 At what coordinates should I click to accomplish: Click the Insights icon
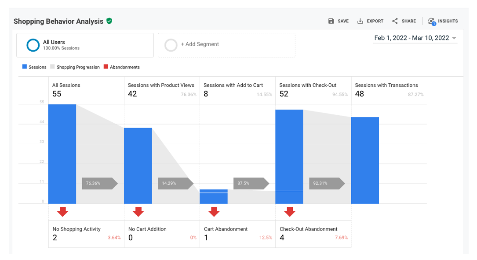433,21
